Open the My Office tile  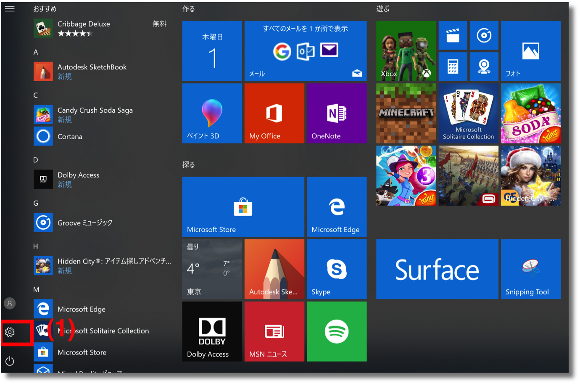coord(274,113)
